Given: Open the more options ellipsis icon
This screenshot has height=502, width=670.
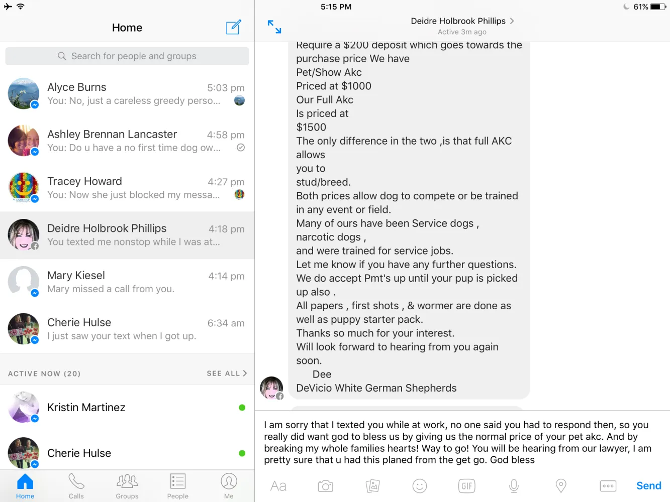Looking at the screenshot, I should pyautogui.click(x=608, y=486).
